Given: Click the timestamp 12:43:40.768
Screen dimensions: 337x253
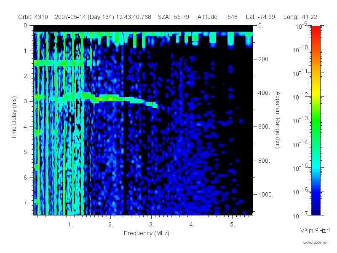Looking at the screenshot, I should pos(134,17).
